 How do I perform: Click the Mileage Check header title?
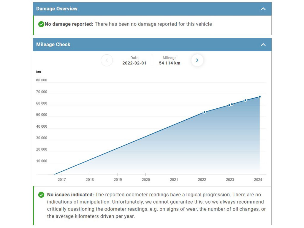(53, 45)
